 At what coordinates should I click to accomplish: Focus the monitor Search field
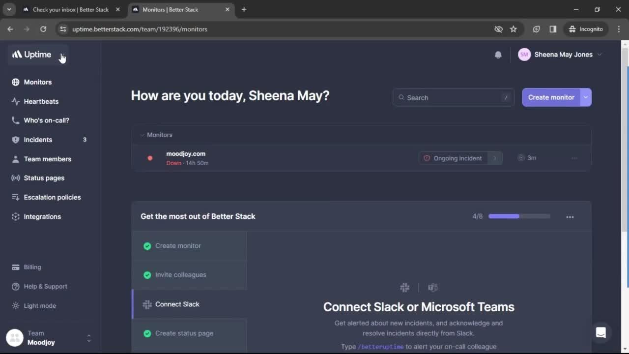pyautogui.click(x=454, y=97)
